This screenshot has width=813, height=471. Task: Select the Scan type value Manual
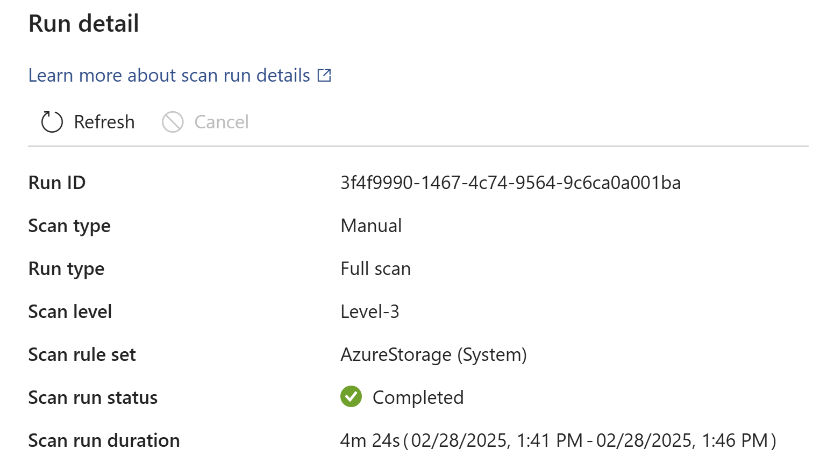371,226
